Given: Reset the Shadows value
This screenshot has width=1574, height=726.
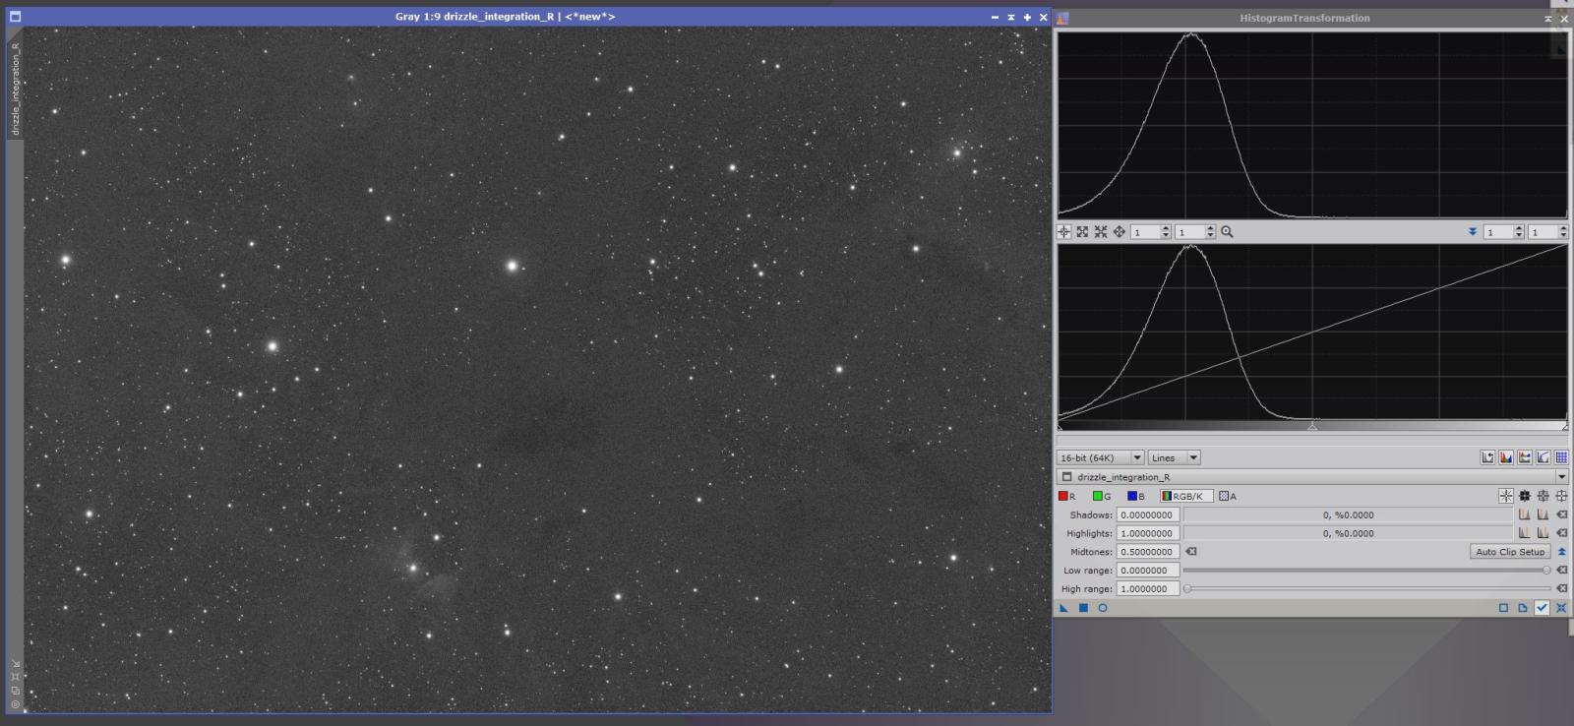Looking at the screenshot, I should (1561, 514).
